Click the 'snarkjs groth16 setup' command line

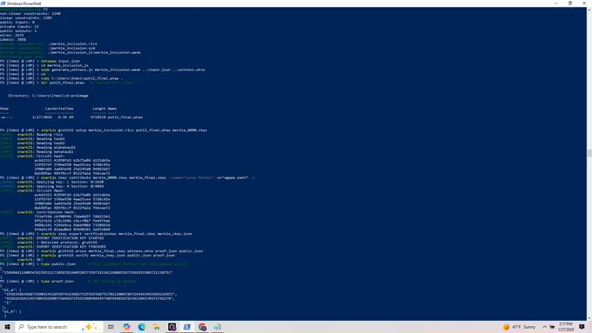coord(104,130)
